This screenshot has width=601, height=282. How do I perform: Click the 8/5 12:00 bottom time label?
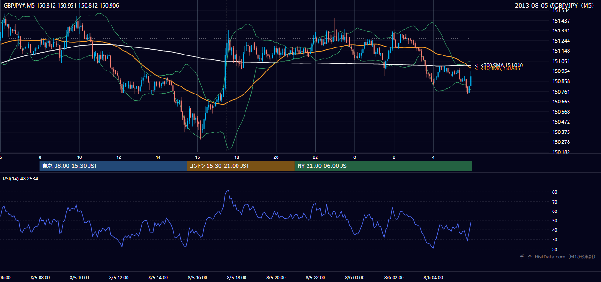(x=119, y=278)
